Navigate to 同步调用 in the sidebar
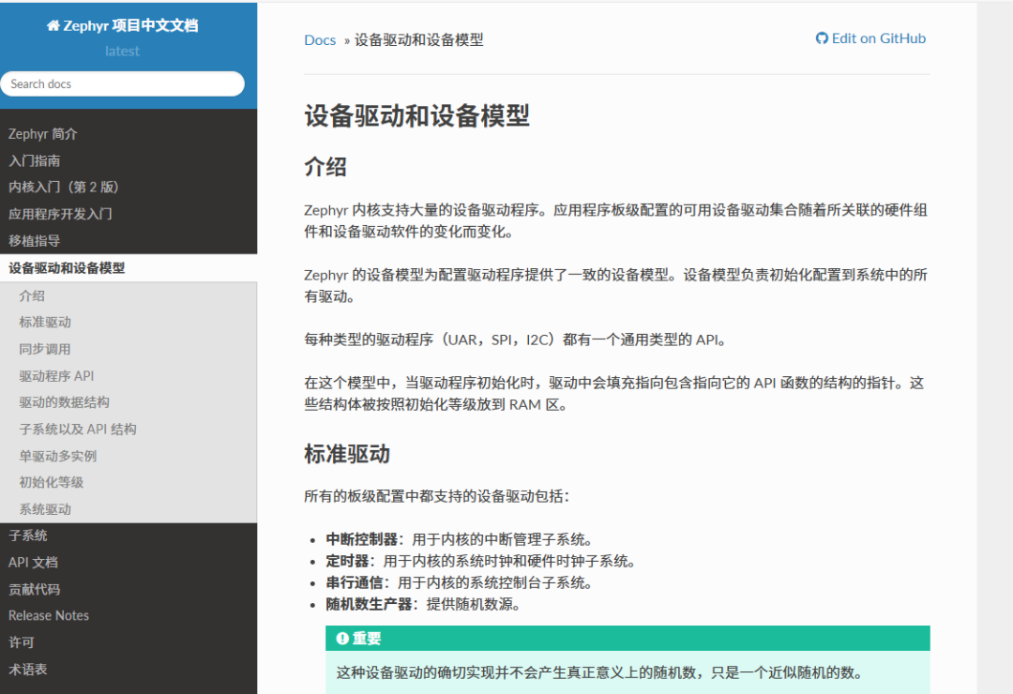1013x694 pixels. (x=42, y=348)
